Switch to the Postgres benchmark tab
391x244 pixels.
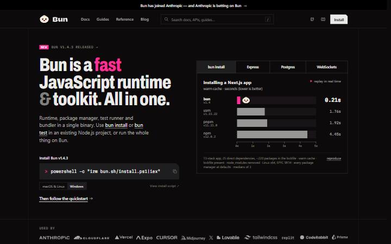tap(288, 67)
